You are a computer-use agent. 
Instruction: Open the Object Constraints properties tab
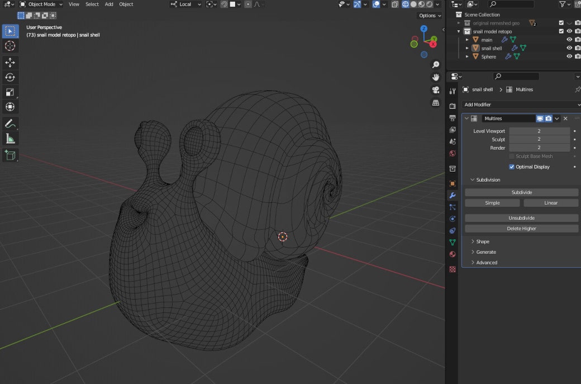tap(453, 230)
